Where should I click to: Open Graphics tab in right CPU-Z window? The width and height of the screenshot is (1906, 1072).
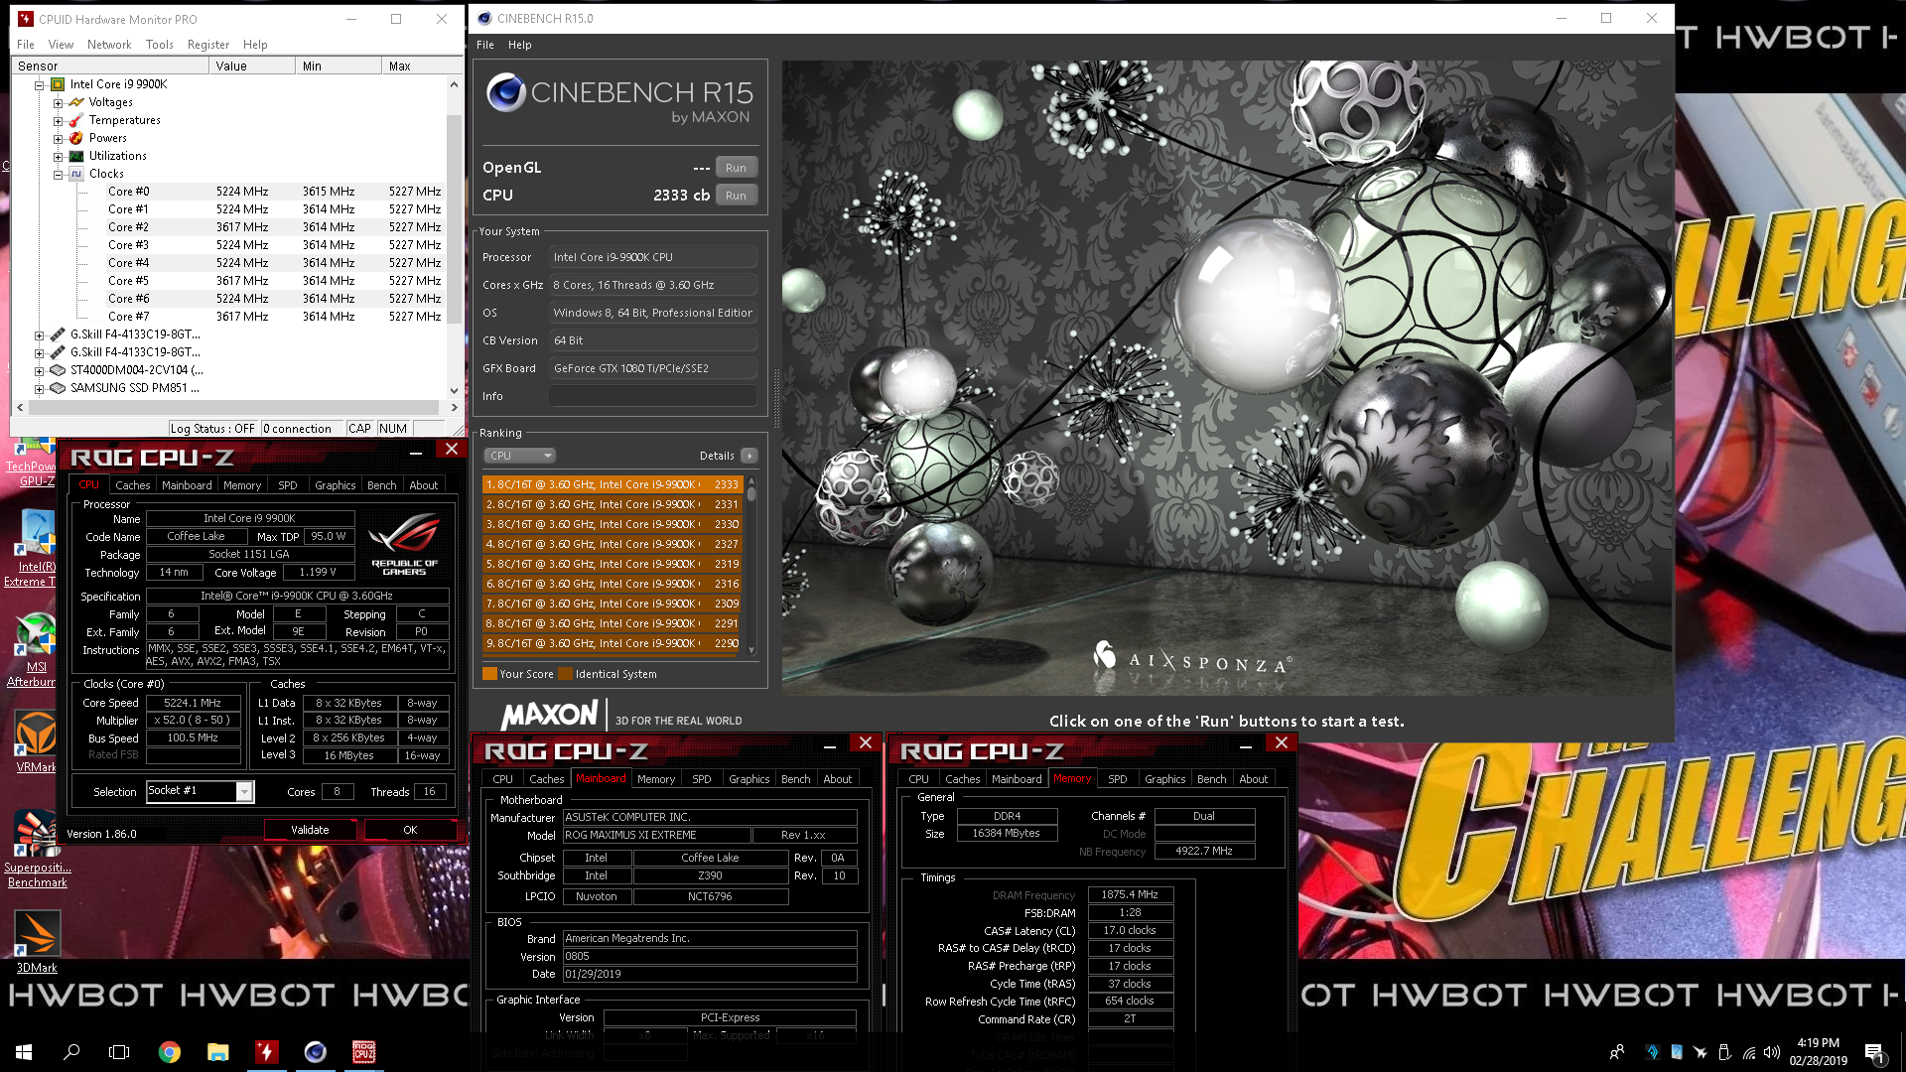1164,779
